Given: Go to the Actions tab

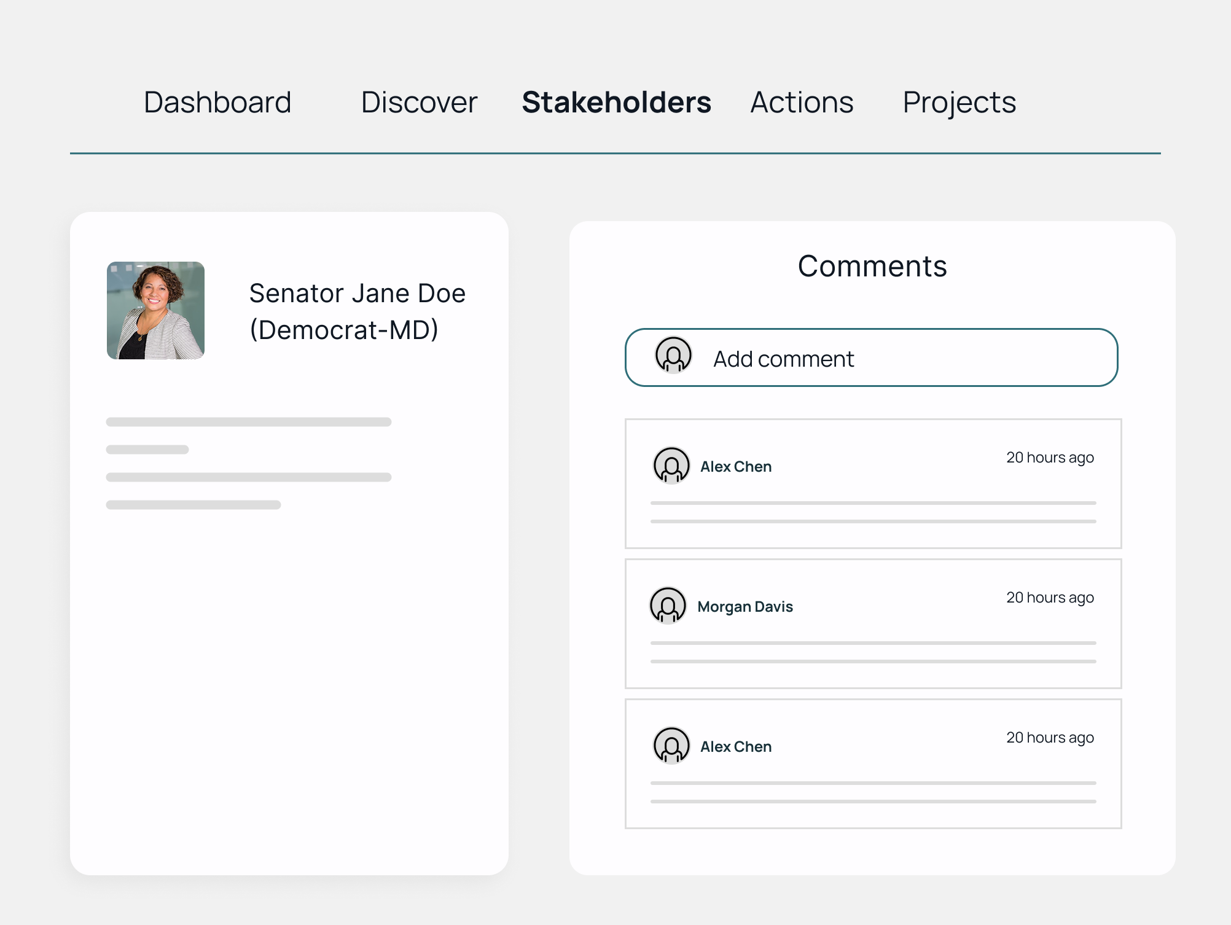Looking at the screenshot, I should pyautogui.click(x=802, y=102).
